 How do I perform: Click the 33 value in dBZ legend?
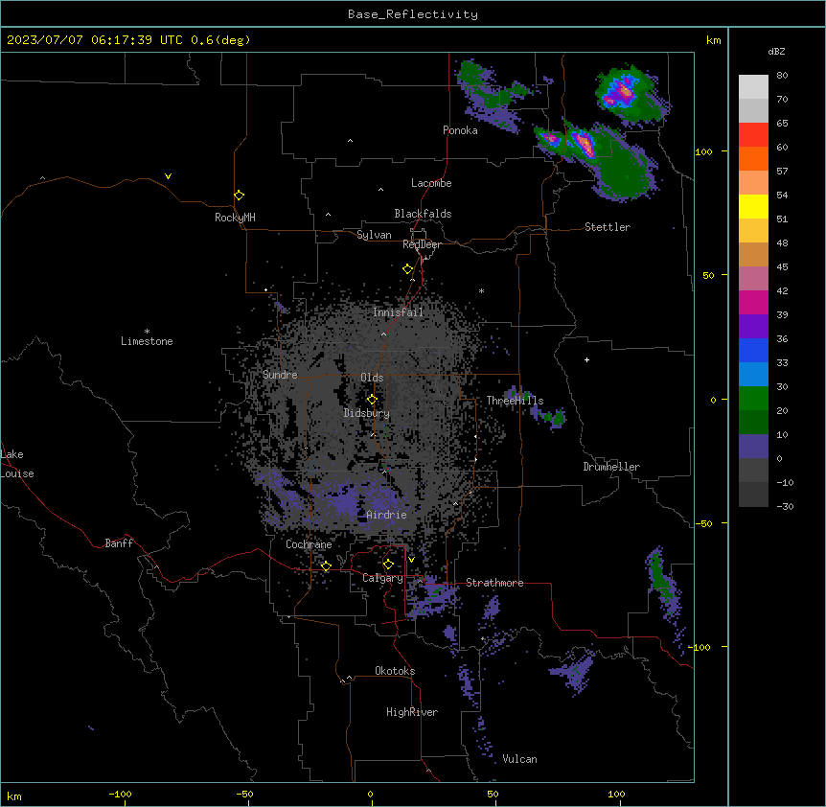(782, 363)
